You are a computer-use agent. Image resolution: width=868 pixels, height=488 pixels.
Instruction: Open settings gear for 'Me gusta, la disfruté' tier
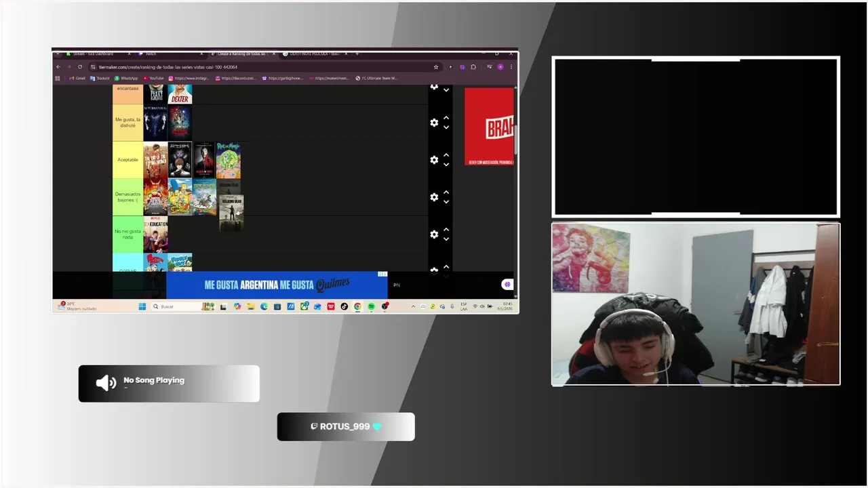click(434, 123)
